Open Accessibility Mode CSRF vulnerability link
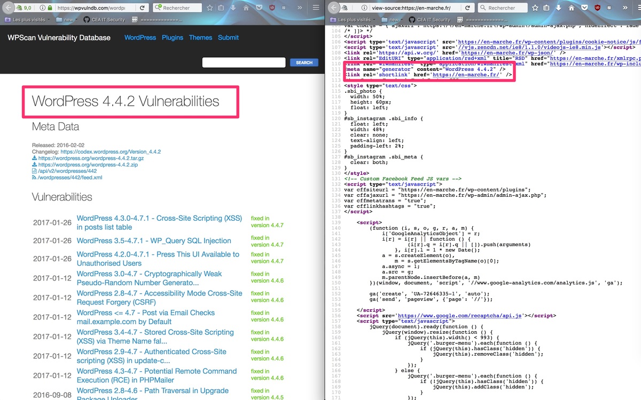 160,298
